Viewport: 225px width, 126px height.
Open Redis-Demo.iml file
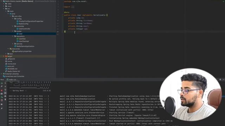14,71
